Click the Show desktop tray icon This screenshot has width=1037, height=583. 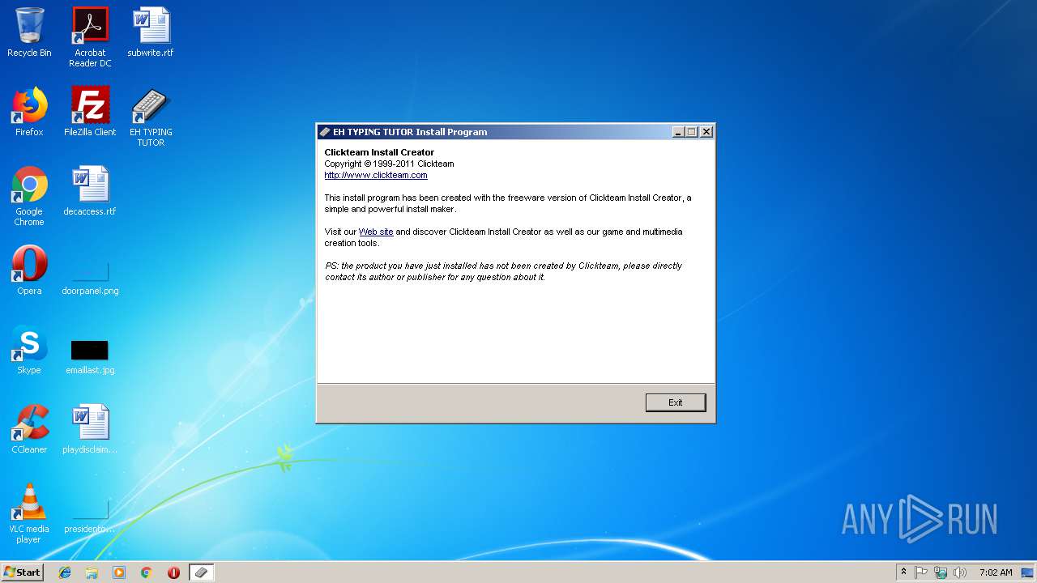[x=1028, y=572]
